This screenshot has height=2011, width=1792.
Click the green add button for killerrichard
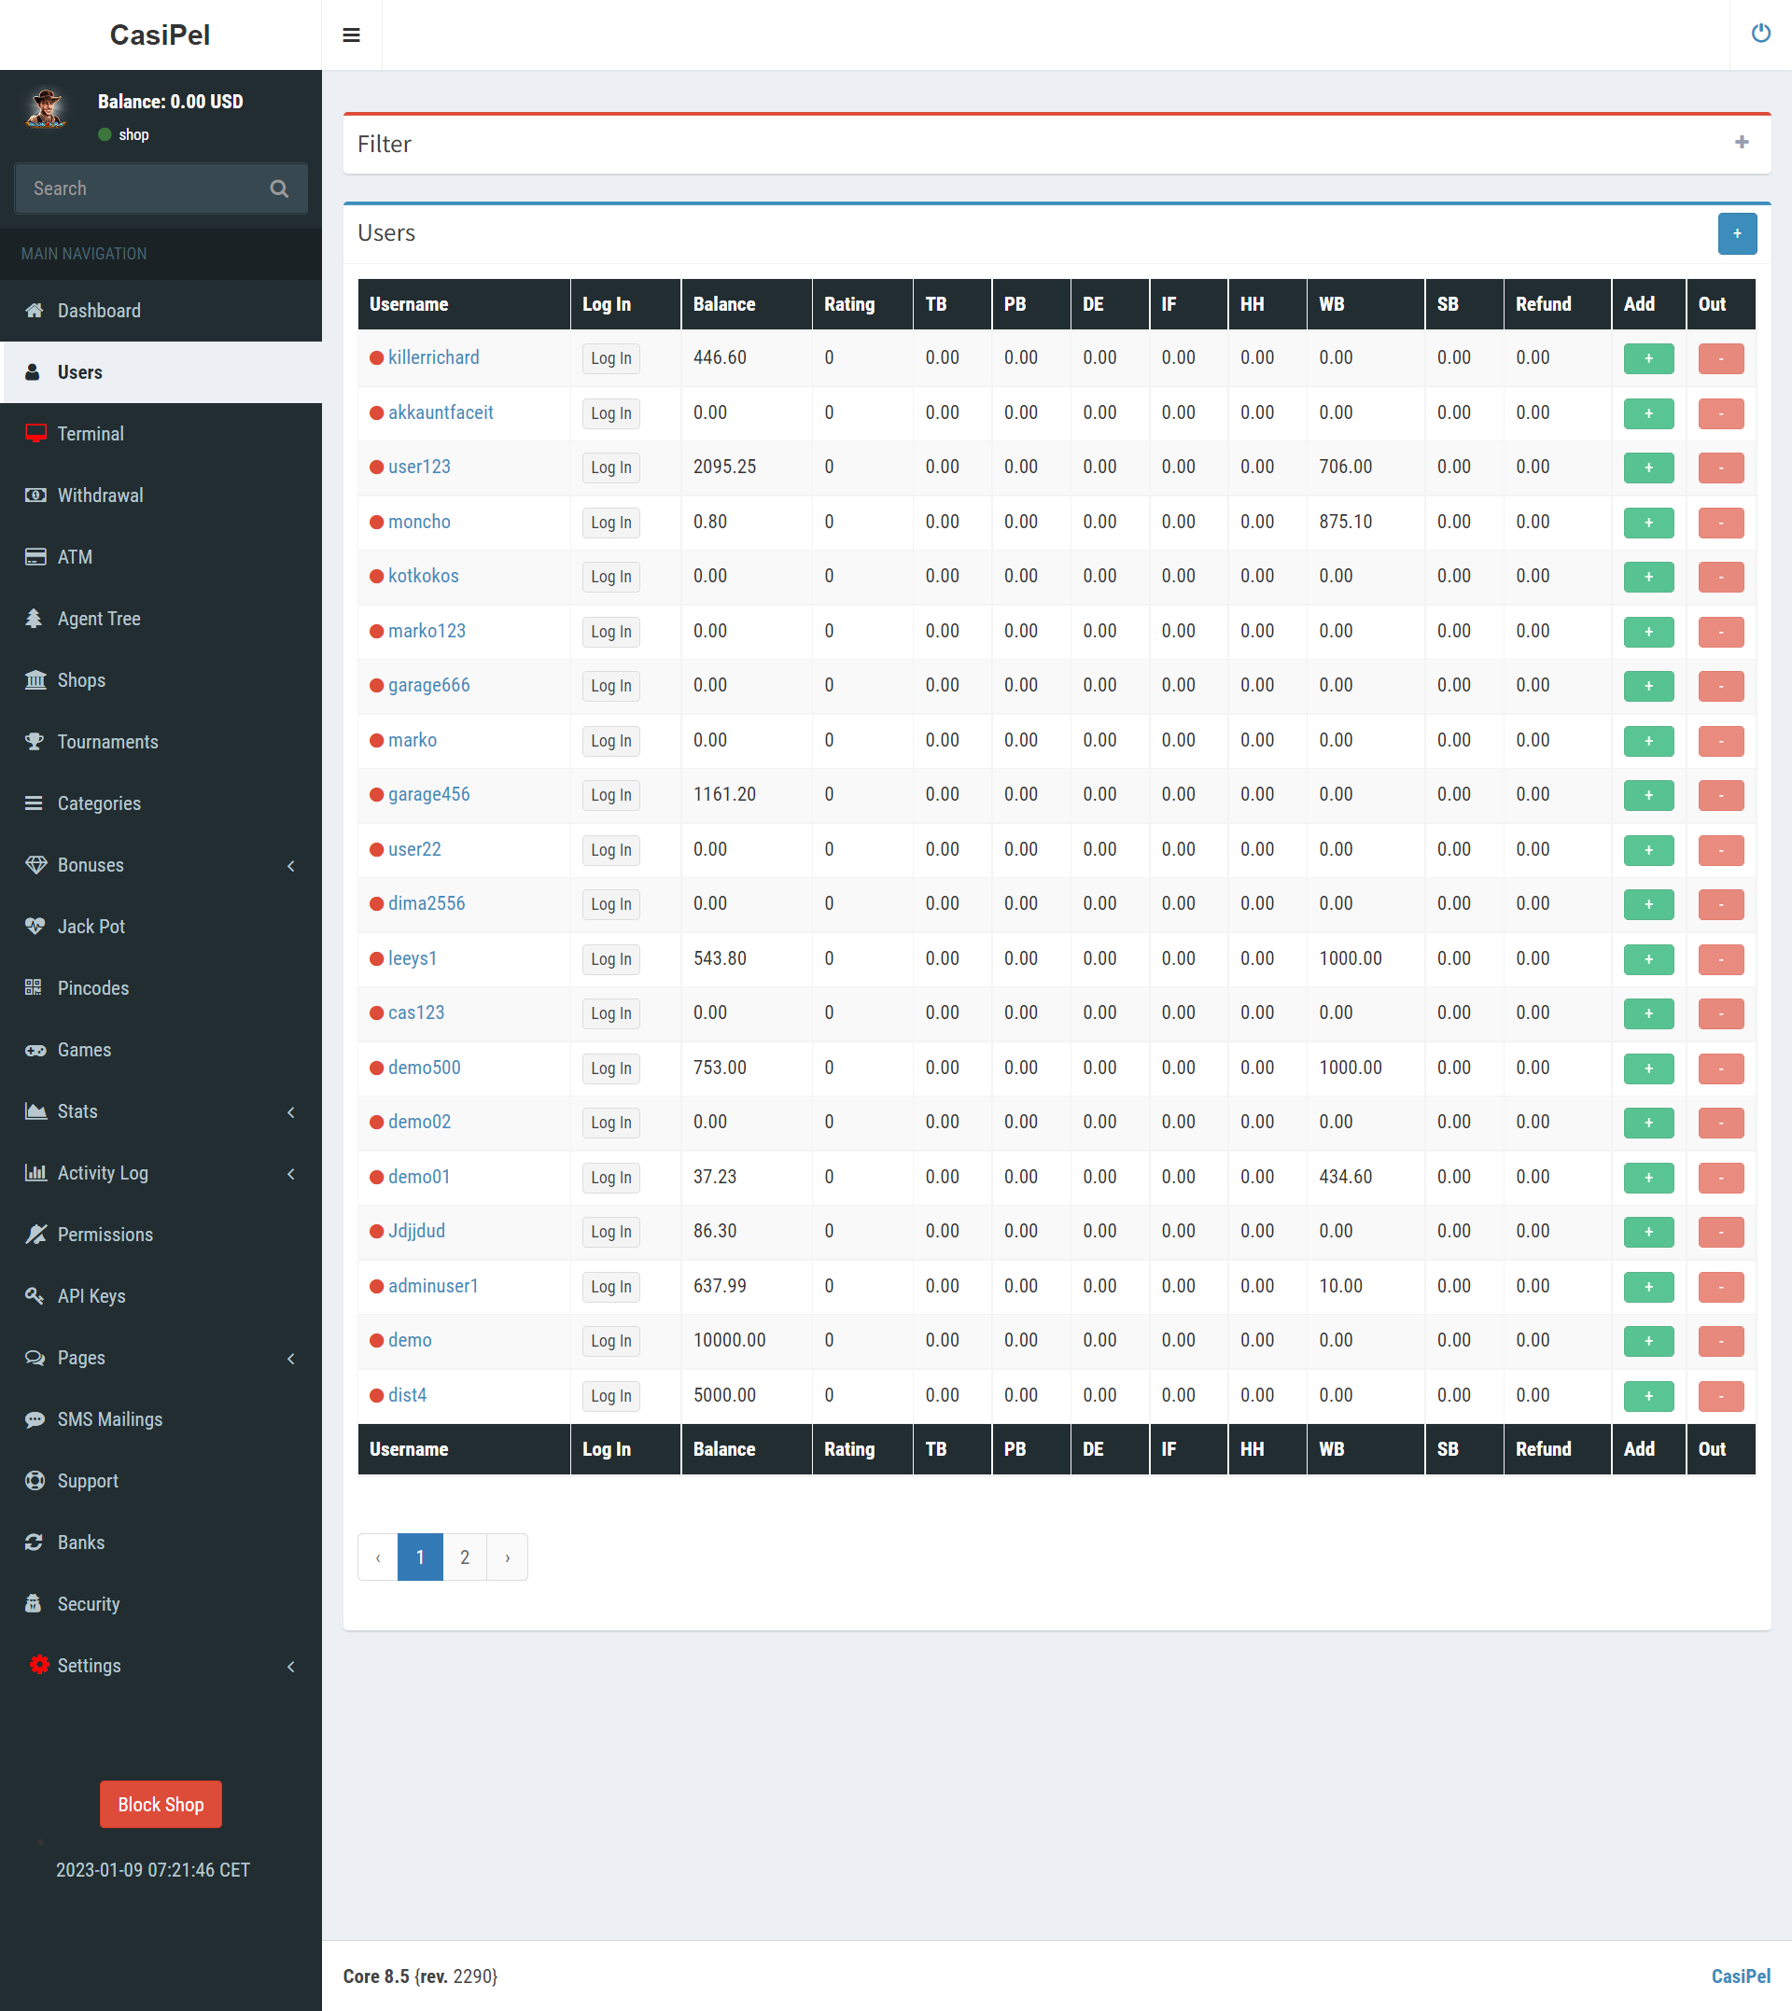point(1647,358)
